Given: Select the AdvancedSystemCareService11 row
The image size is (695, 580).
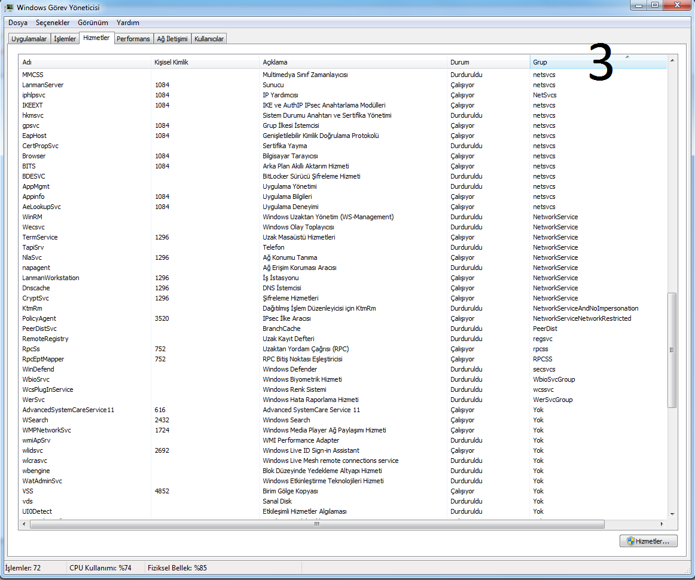Looking at the screenshot, I should (x=343, y=410).
